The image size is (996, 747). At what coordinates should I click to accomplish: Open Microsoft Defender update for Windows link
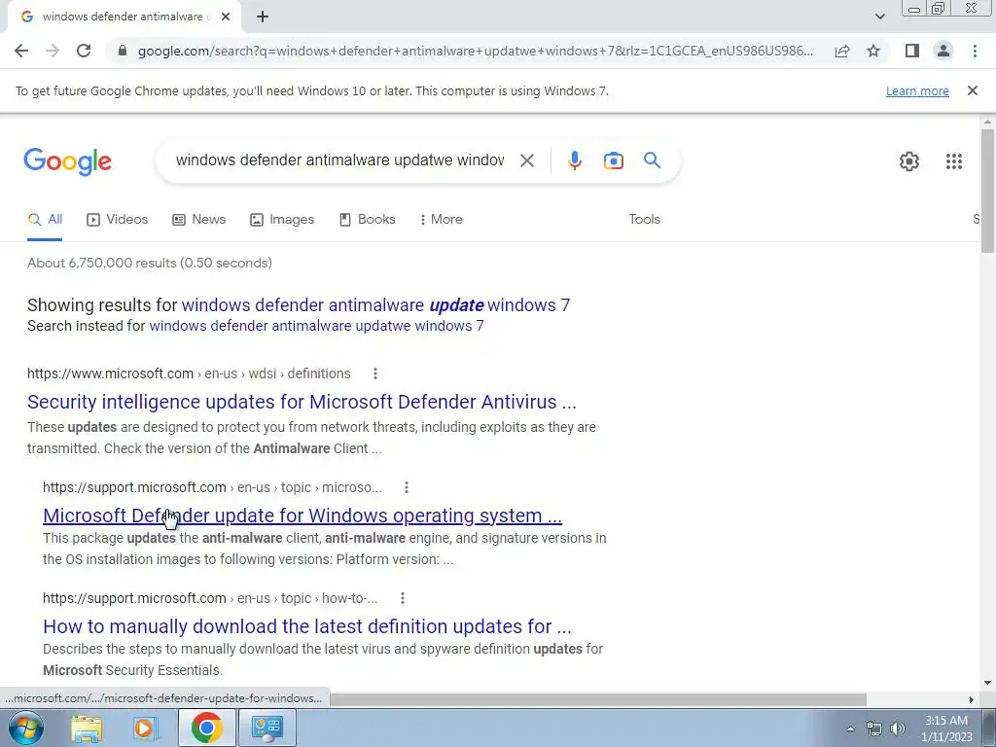tap(302, 516)
